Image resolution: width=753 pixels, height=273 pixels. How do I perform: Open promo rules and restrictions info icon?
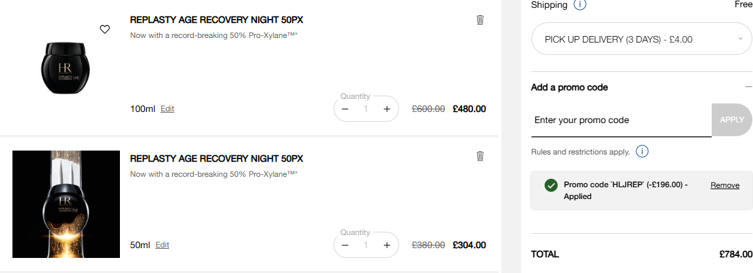(642, 152)
